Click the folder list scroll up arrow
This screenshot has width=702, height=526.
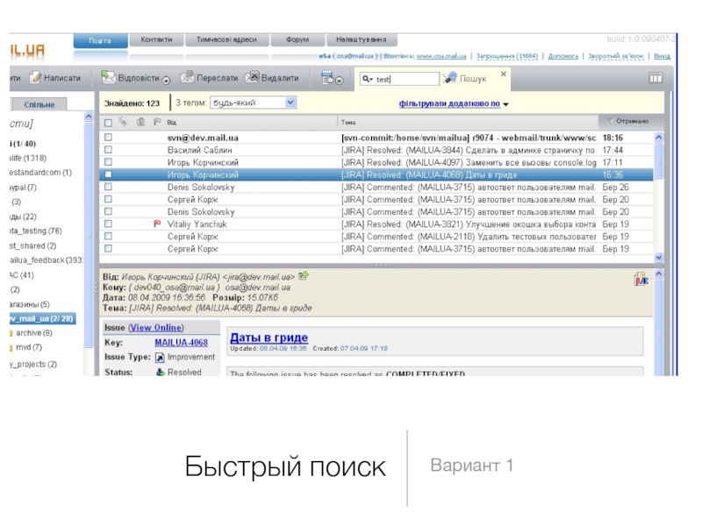coord(89,117)
